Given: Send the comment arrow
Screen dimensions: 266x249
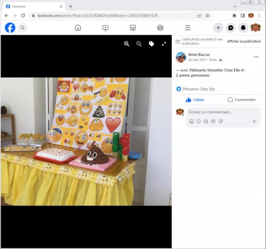Looking at the screenshot, I should click(x=254, y=121).
